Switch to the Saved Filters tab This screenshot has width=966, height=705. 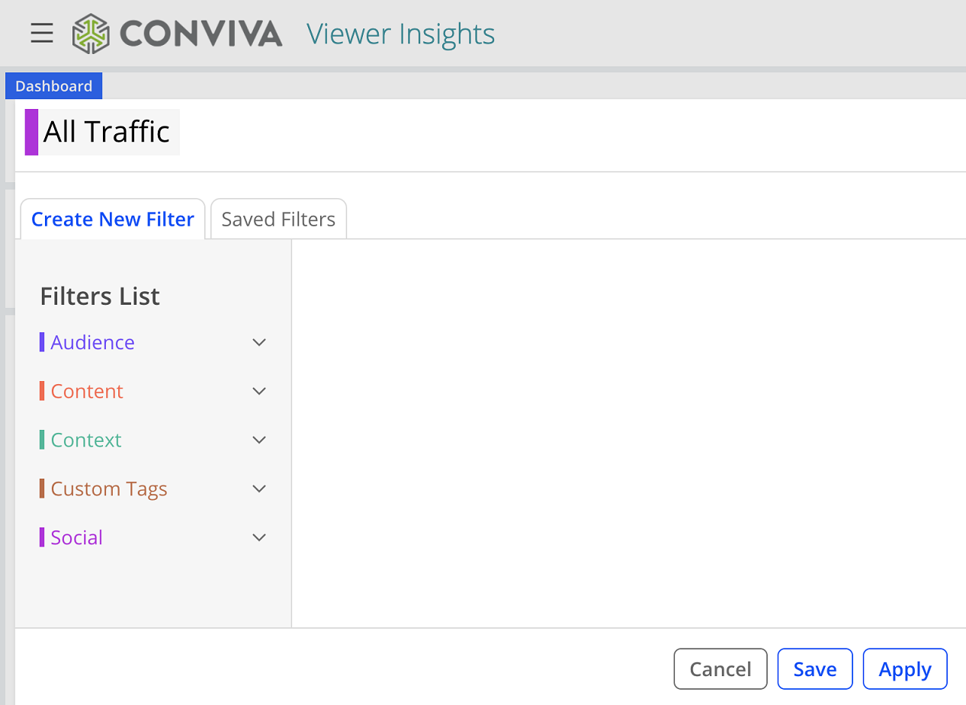(278, 220)
